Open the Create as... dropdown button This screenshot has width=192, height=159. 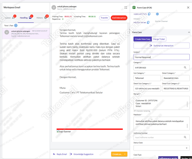coord(119,154)
